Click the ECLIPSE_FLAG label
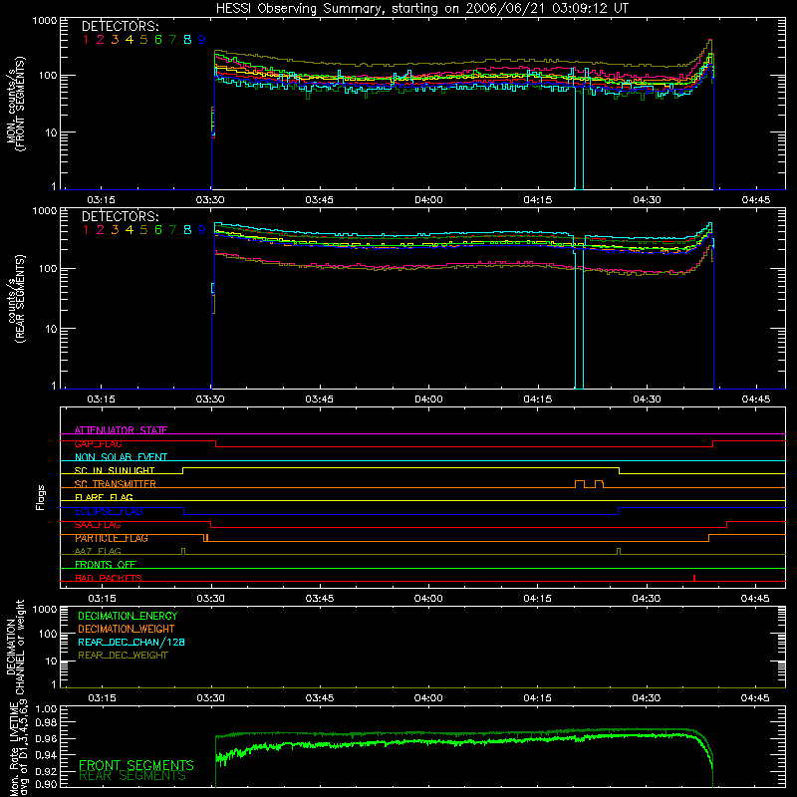 (109, 511)
